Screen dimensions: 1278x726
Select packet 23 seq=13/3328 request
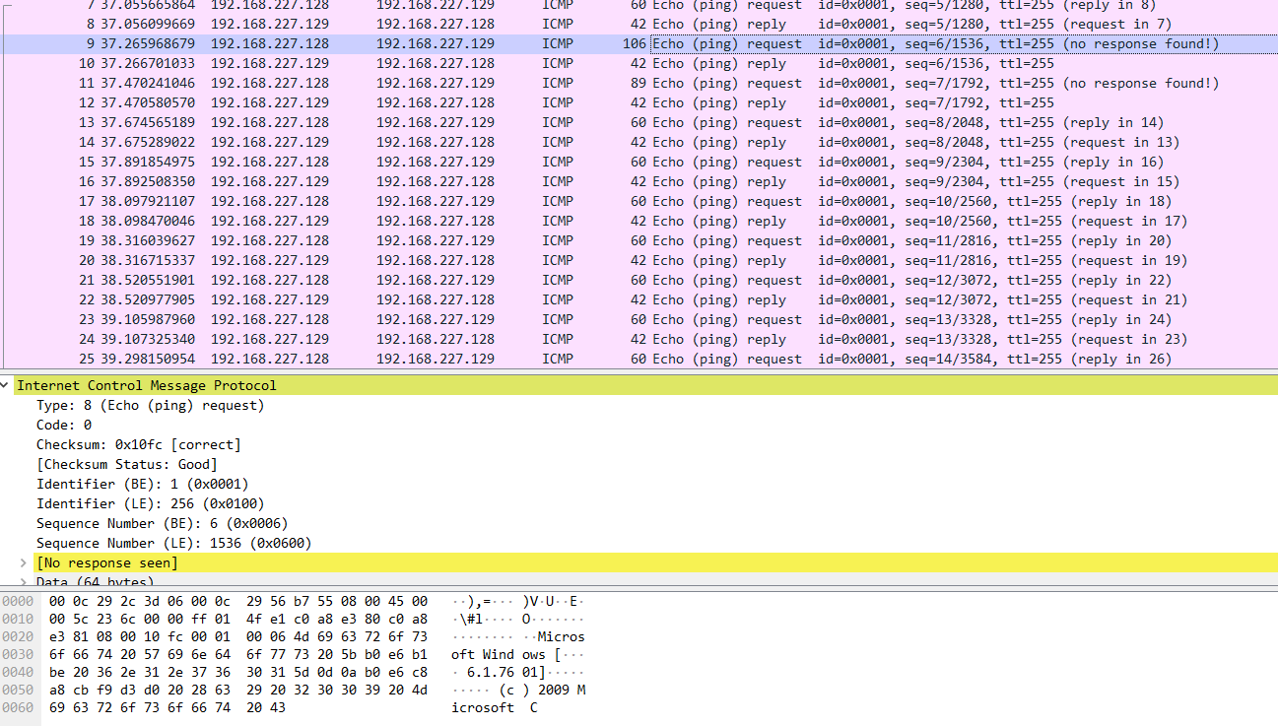click(639, 319)
